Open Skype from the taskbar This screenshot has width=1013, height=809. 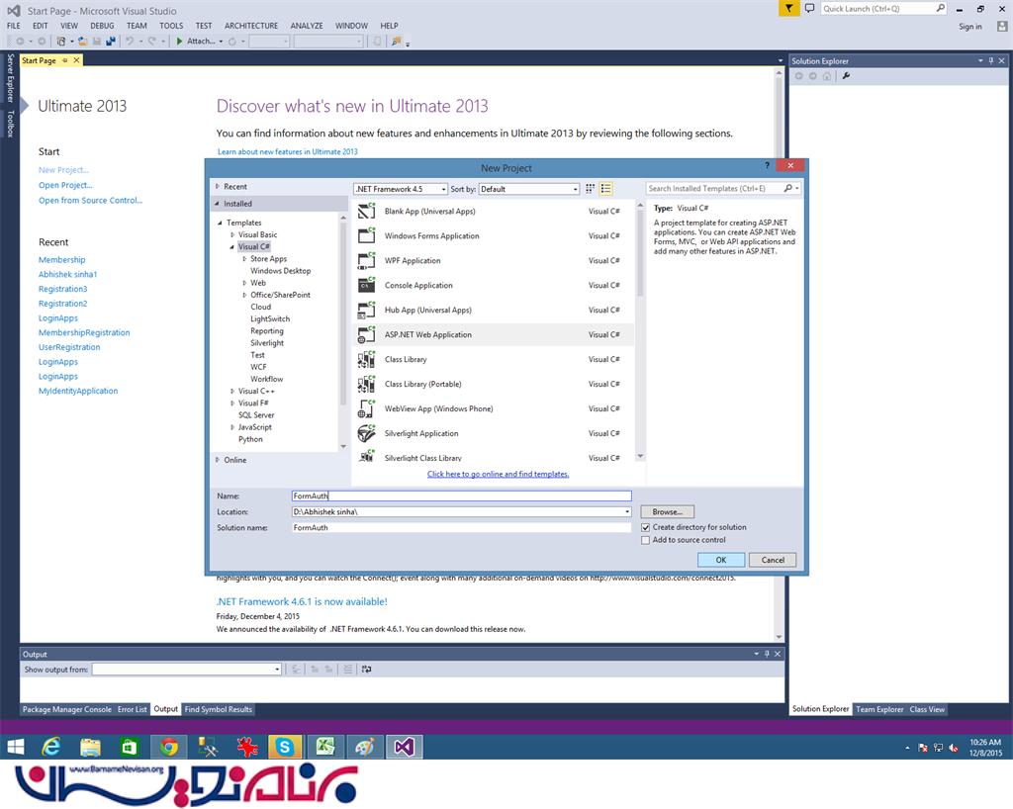(285, 747)
